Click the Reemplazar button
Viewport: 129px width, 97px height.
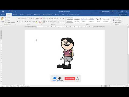[x=117, y=20]
